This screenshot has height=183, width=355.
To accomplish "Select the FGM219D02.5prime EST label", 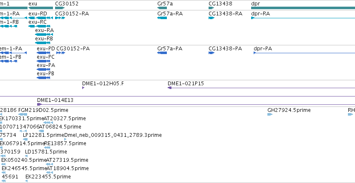I will 43,110.
